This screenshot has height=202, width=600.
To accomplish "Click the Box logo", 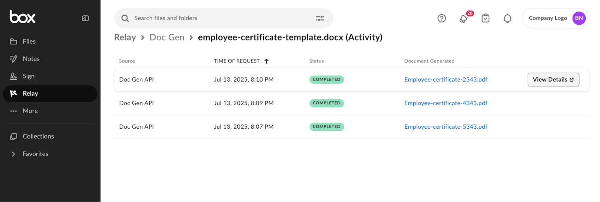I will pyautogui.click(x=22, y=17).
